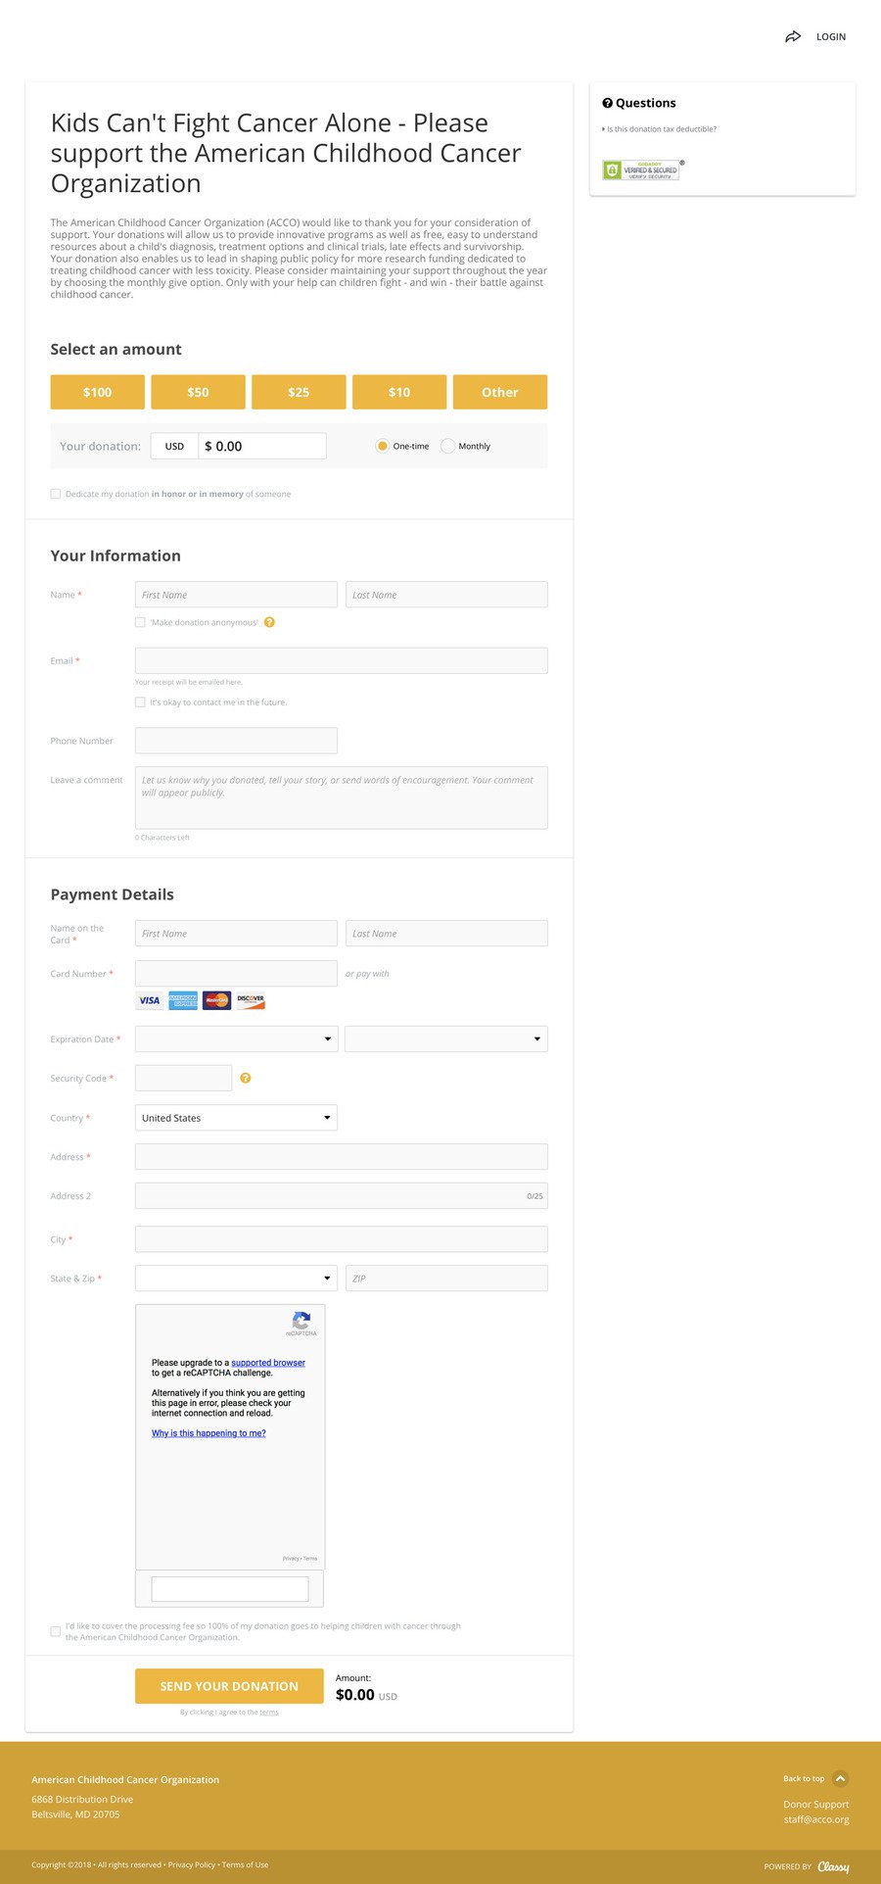Open the Donor Support link in footer
The width and height of the screenshot is (881, 1884).
coord(816,1804)
